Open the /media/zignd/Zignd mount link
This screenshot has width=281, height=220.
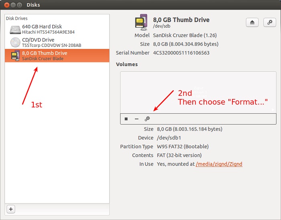pyautogui.click(x=219, y=164)
